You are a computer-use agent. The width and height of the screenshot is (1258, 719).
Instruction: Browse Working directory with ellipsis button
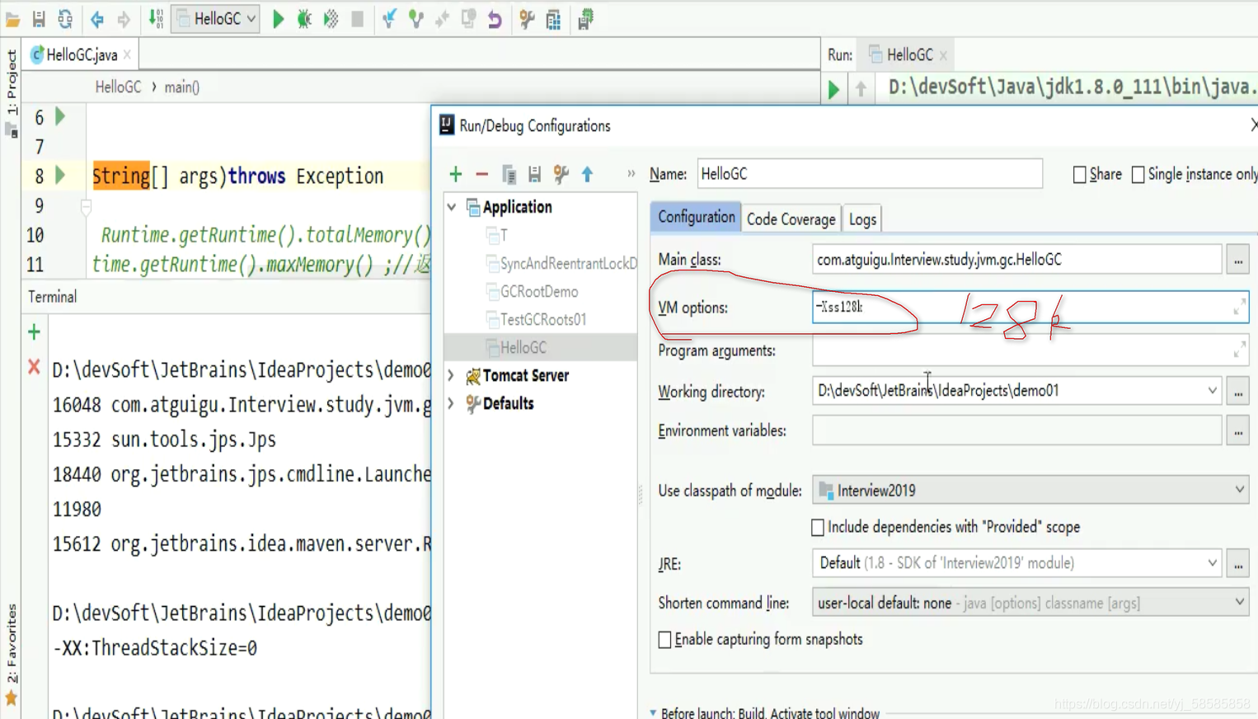coord(1238,392)
